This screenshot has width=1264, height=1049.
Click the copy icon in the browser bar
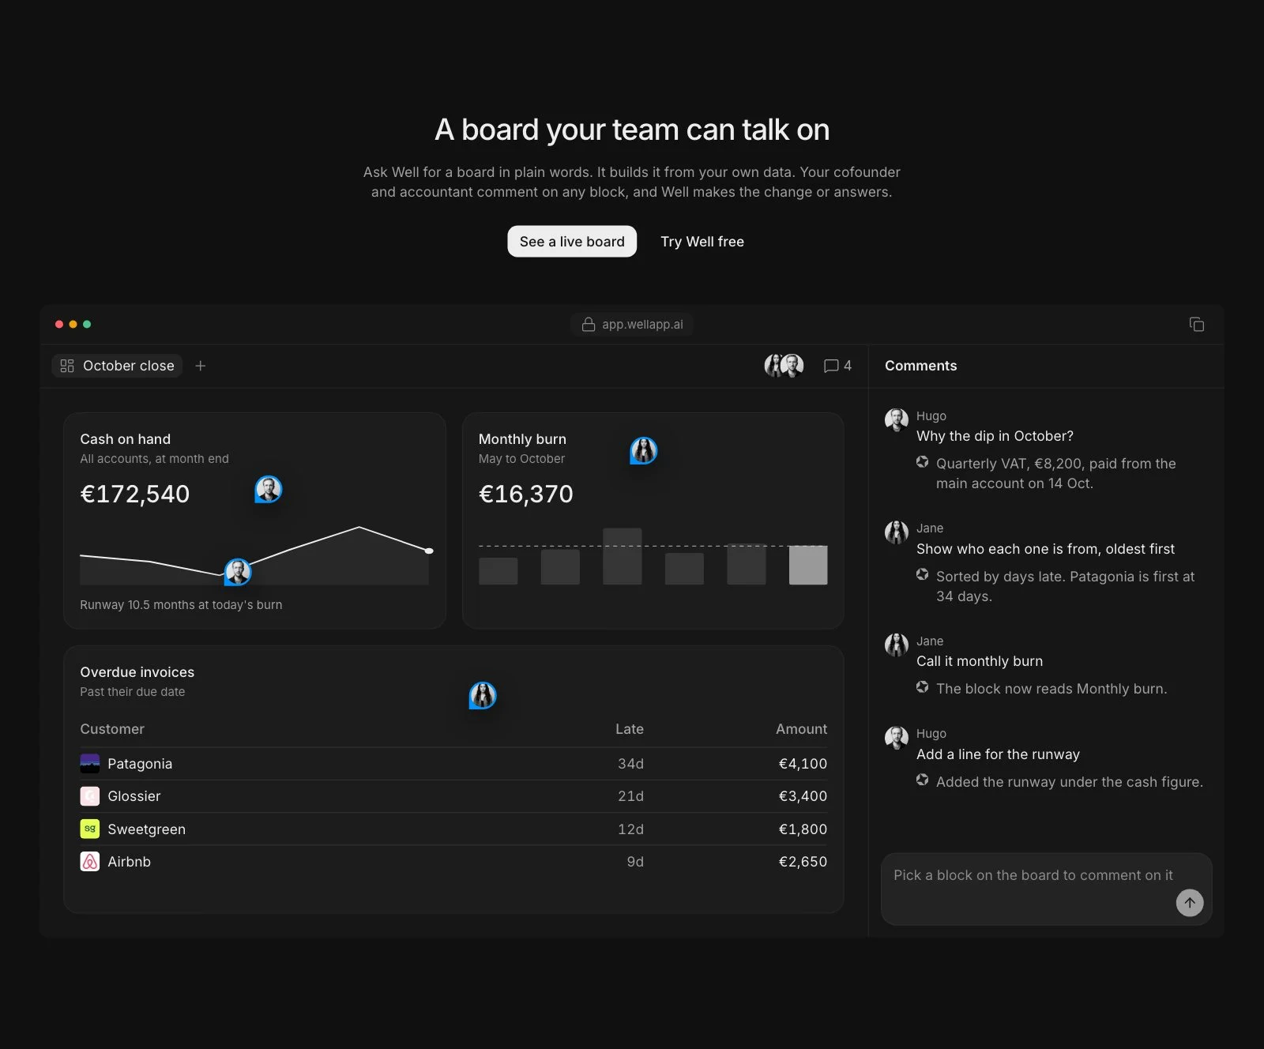[x=1197, y=325]
